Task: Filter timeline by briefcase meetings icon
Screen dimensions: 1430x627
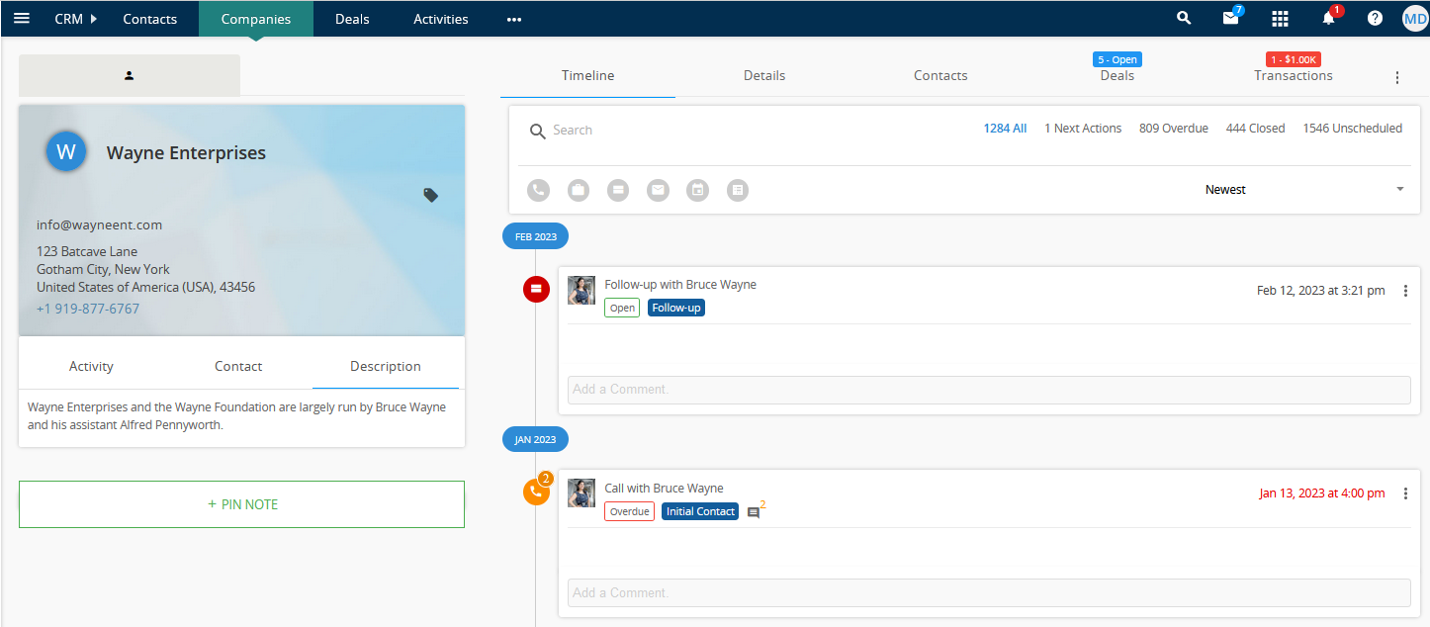Action: tap(579, 190)
